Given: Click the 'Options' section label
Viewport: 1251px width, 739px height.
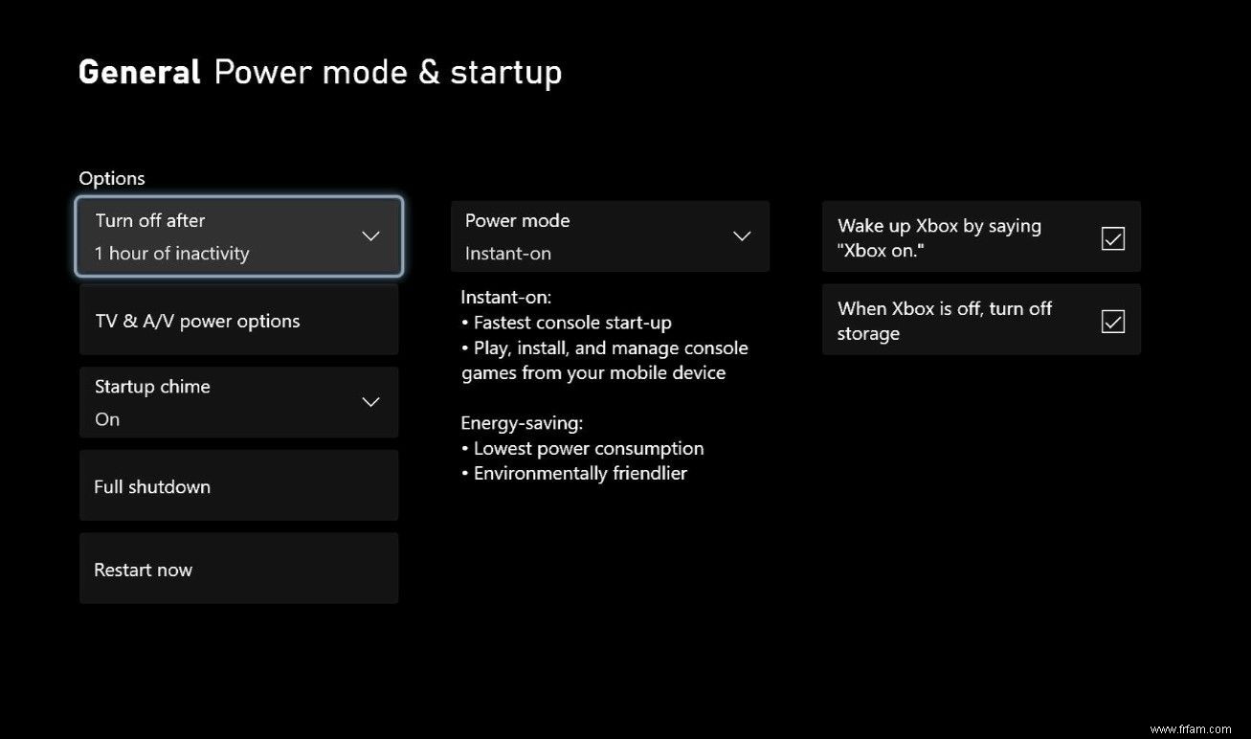Looking at the screenshot, I should pyautogui.click(x=112, y=179).
